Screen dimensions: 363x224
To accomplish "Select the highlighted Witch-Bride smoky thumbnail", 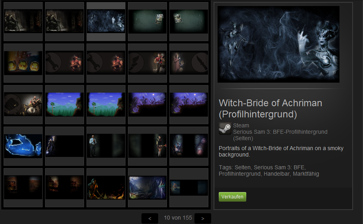I will point(106,21).
